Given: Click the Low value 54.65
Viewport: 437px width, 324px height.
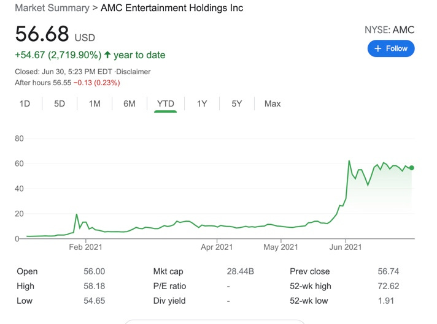Looking at the screenshot, I should (94, 301).
